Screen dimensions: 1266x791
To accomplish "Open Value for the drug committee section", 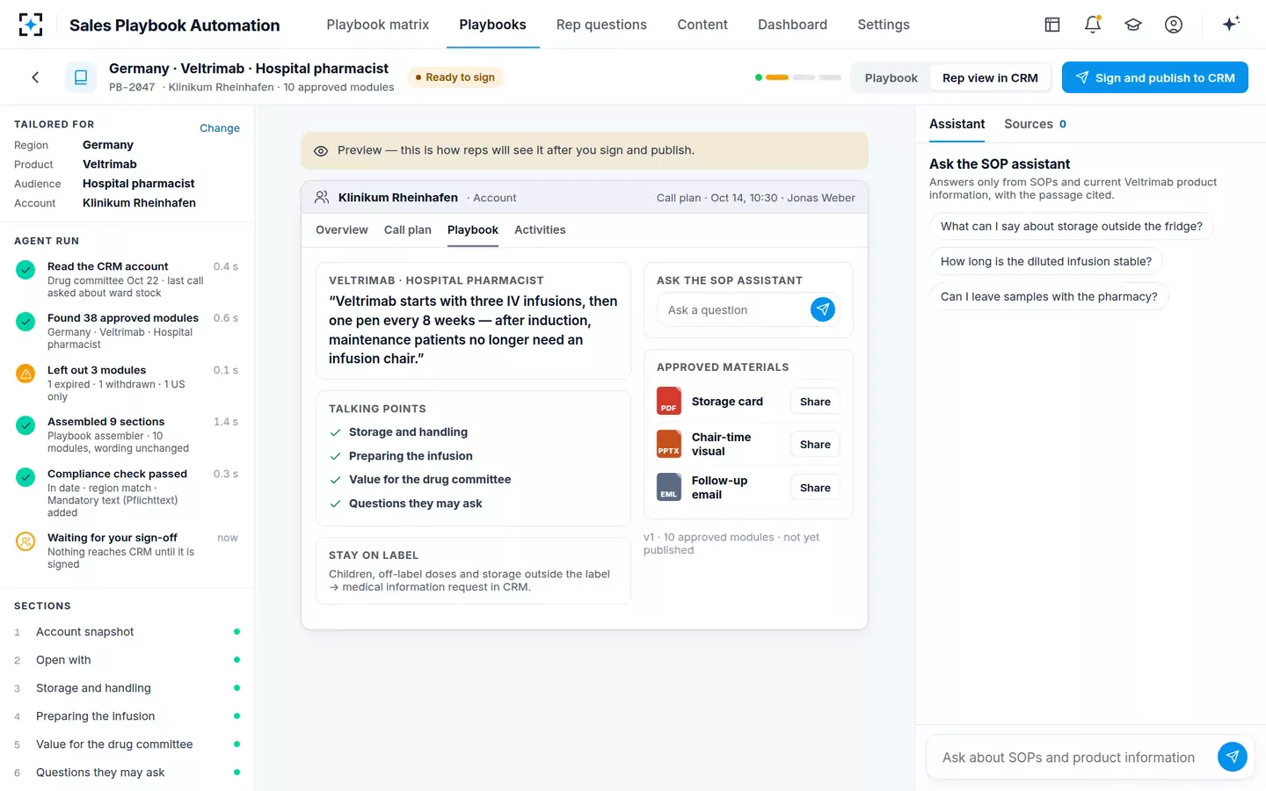I will (x=127, y=744).
